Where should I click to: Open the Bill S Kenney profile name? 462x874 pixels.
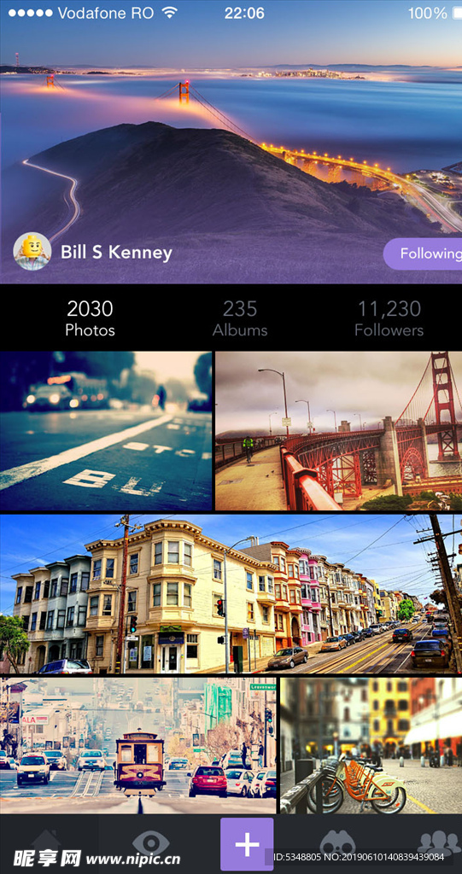(x=116, y=253)
